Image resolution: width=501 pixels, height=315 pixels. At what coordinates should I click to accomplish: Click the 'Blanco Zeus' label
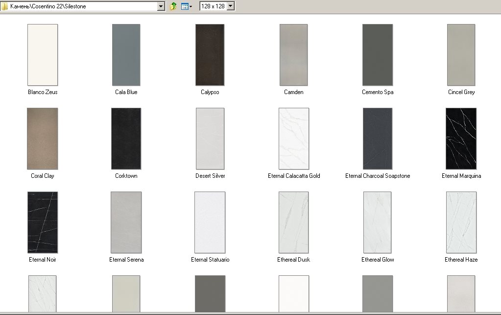[x=43, y=92]
